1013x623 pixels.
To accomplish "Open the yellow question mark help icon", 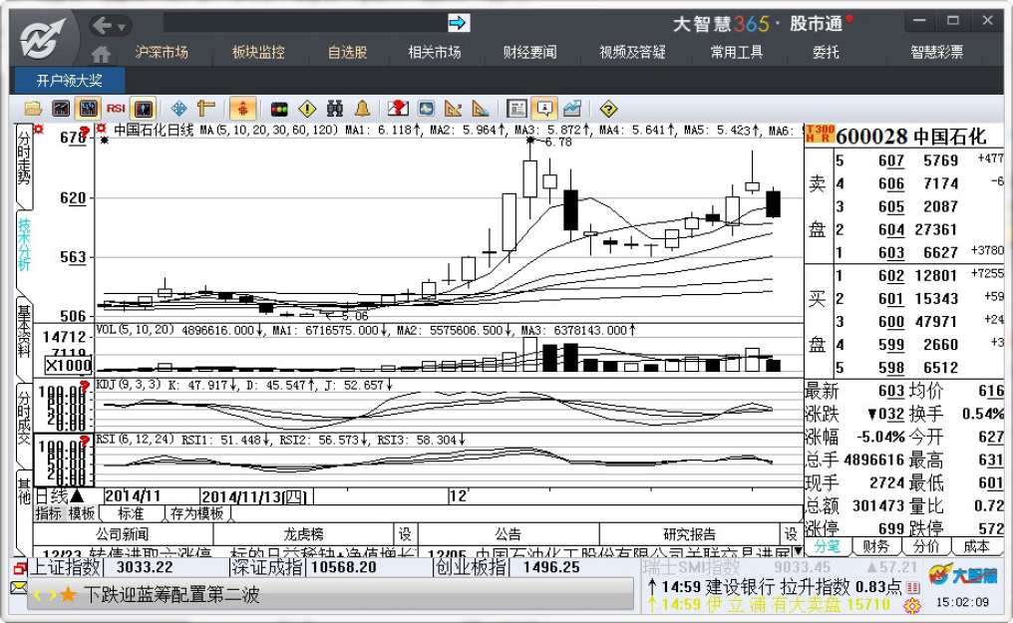I will (608, 109).
